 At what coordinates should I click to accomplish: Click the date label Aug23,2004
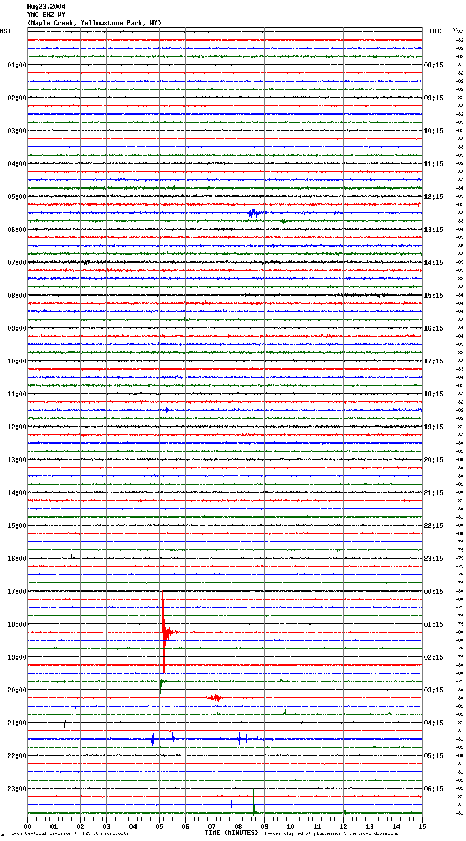pos(47,7)
